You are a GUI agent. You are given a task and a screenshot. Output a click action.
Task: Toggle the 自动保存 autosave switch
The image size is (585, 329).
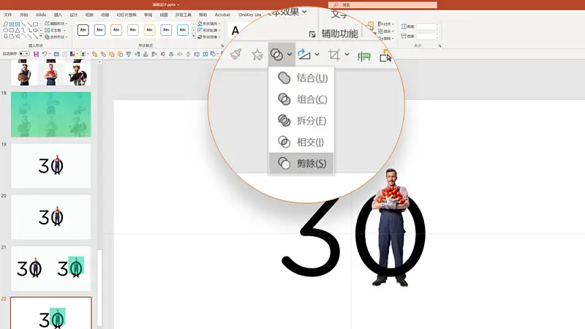pyautogui.click(x=24, y=53)
